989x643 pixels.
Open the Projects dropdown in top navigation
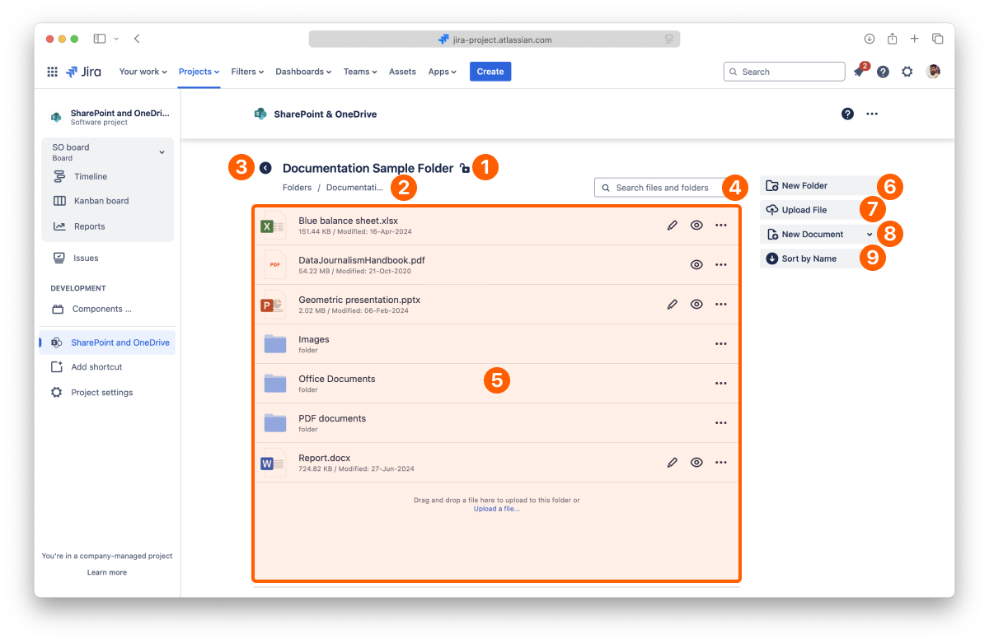(199, 72)
